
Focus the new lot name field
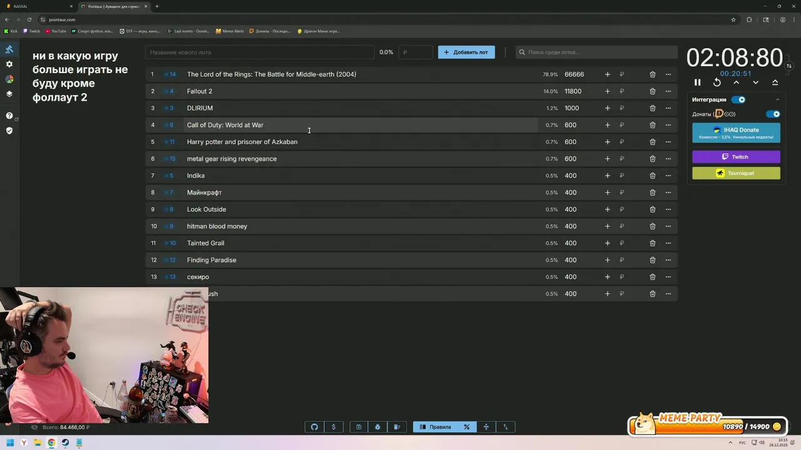(x=260, y=52)
